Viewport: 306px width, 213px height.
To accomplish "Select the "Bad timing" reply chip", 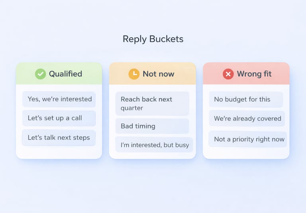I will [152, 126].
